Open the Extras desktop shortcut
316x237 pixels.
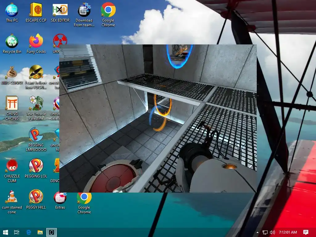point(60,201)
